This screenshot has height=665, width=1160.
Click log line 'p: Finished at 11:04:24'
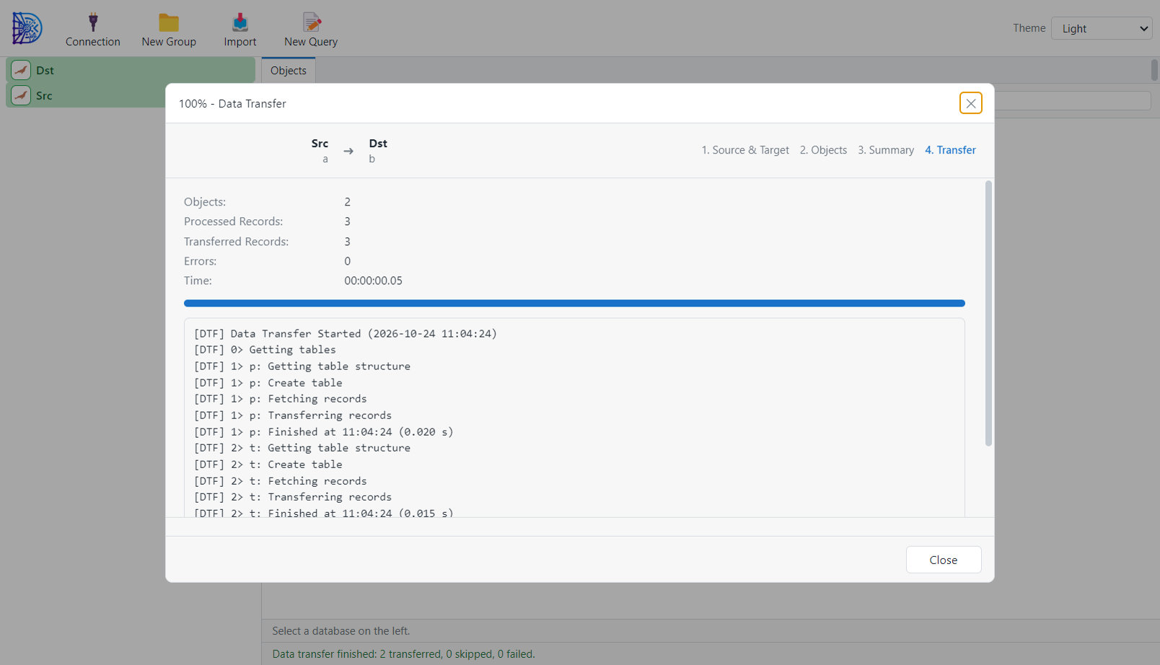(x=324, y=432)
